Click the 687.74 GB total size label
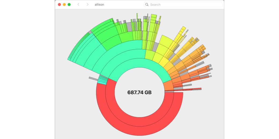The image size is (279, 139). click(x=139, y=92)
